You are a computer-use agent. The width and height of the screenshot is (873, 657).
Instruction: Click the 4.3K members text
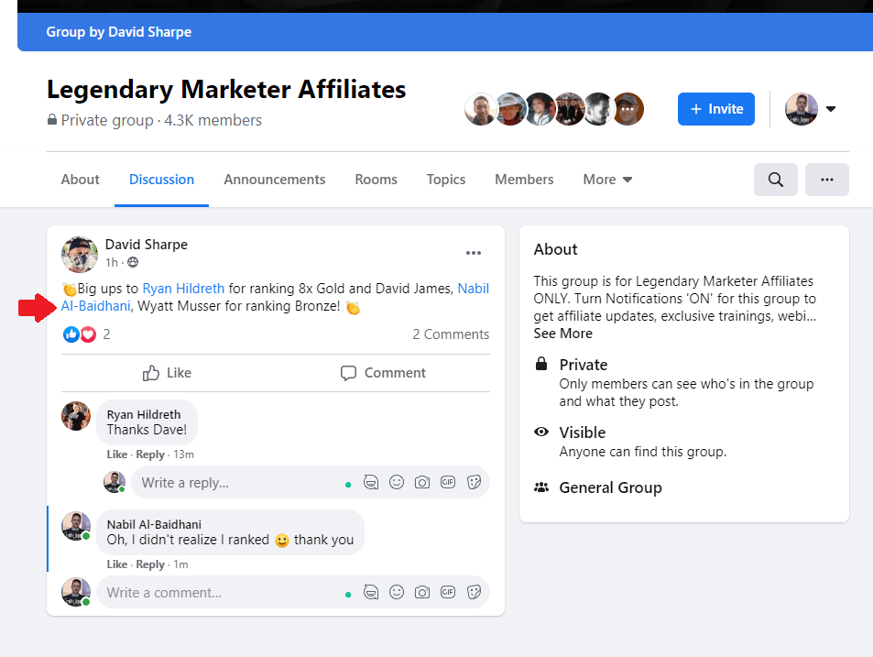213,120
